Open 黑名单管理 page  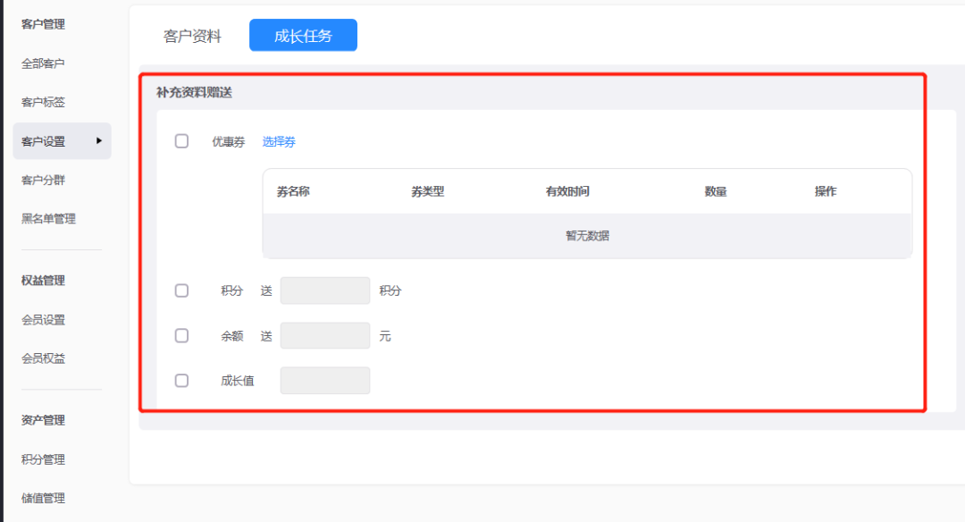coord(48,218)
